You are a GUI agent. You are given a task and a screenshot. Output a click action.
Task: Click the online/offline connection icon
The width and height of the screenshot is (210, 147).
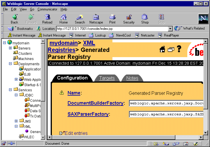point(11,144)
